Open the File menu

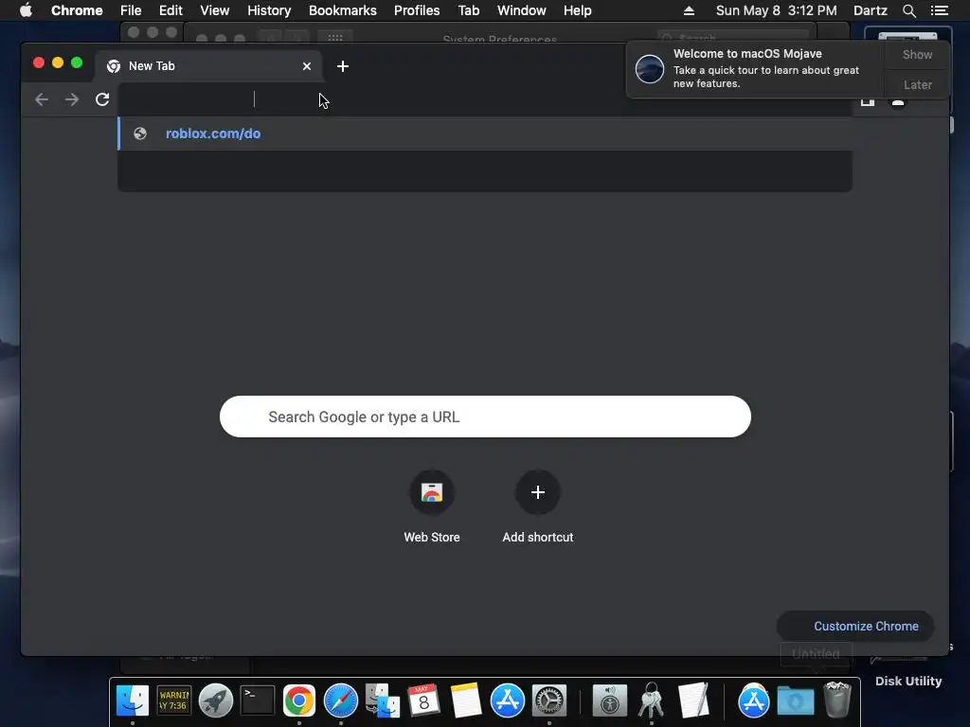131,10
